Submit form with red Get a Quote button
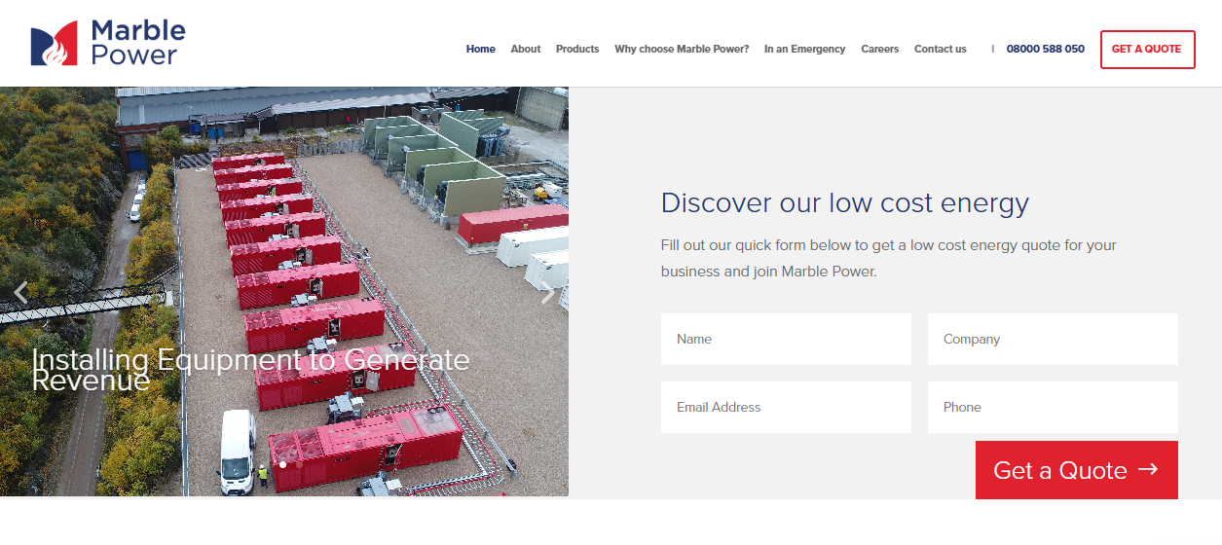The width and height of the screenshot is (1222, 545). tap(1076, 470)
